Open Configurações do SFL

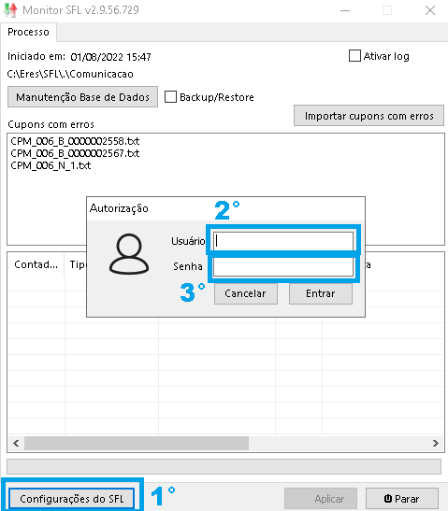(x=71, y=499)
